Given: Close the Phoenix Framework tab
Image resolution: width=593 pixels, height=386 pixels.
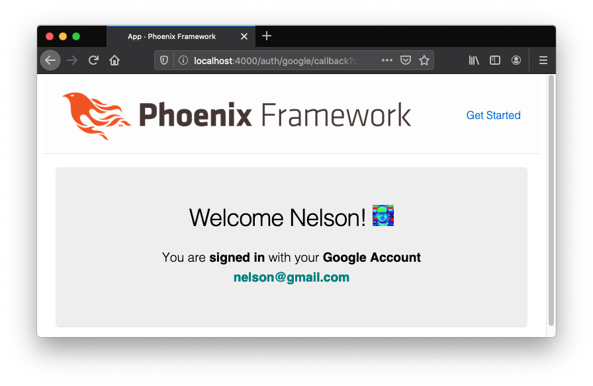Looking at the screenshot, I should 244,36.
